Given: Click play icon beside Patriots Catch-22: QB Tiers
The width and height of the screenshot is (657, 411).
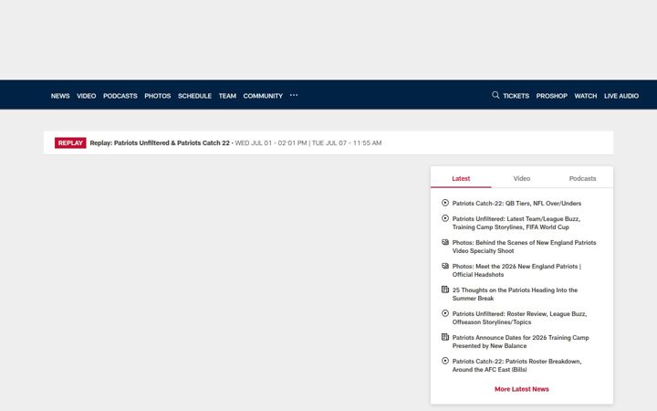Looking at the screenshot, I should tap(445, 203).
